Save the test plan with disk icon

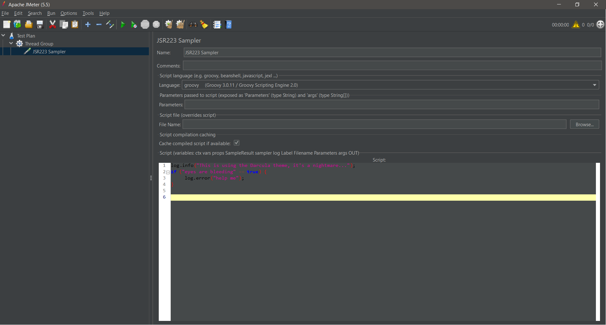click(40, 25)
